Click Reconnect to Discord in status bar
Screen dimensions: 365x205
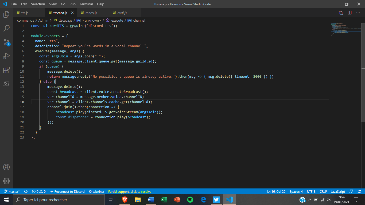coord(67,192)
